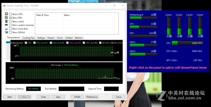Viewport: 211px width, 107px height.
Task: Click the CPU chip icon beside Stress CPU
Action: tap(6, 14)
